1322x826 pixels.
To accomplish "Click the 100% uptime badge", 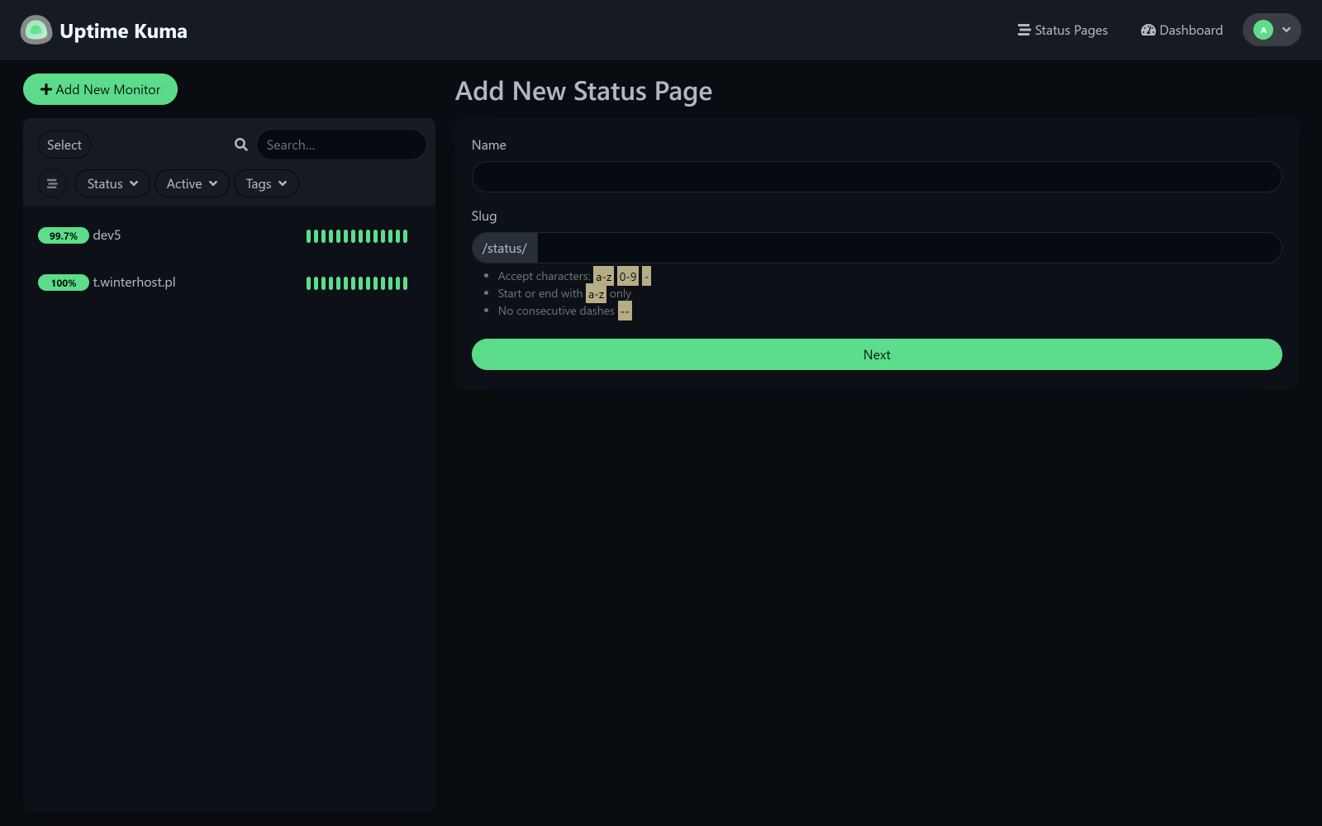I will (64, 282).
